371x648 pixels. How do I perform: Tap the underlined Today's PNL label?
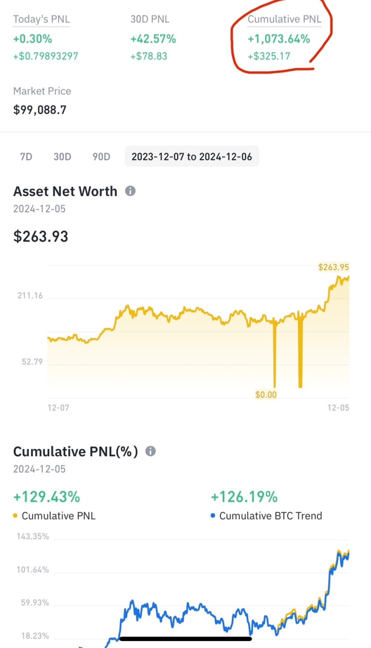pyautogui.click(x=41, y=19)
